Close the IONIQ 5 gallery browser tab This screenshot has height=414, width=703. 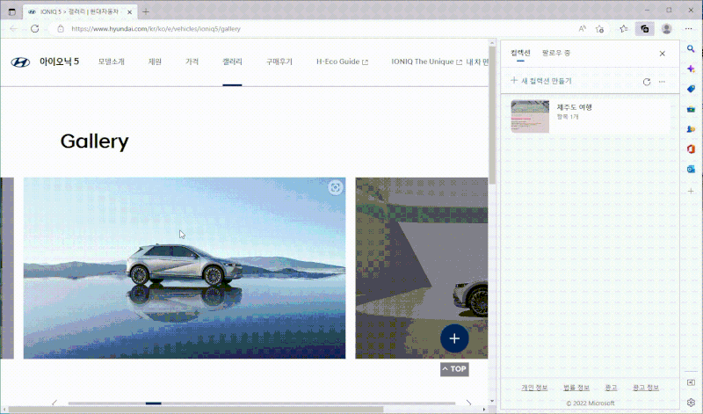[129, 12]
